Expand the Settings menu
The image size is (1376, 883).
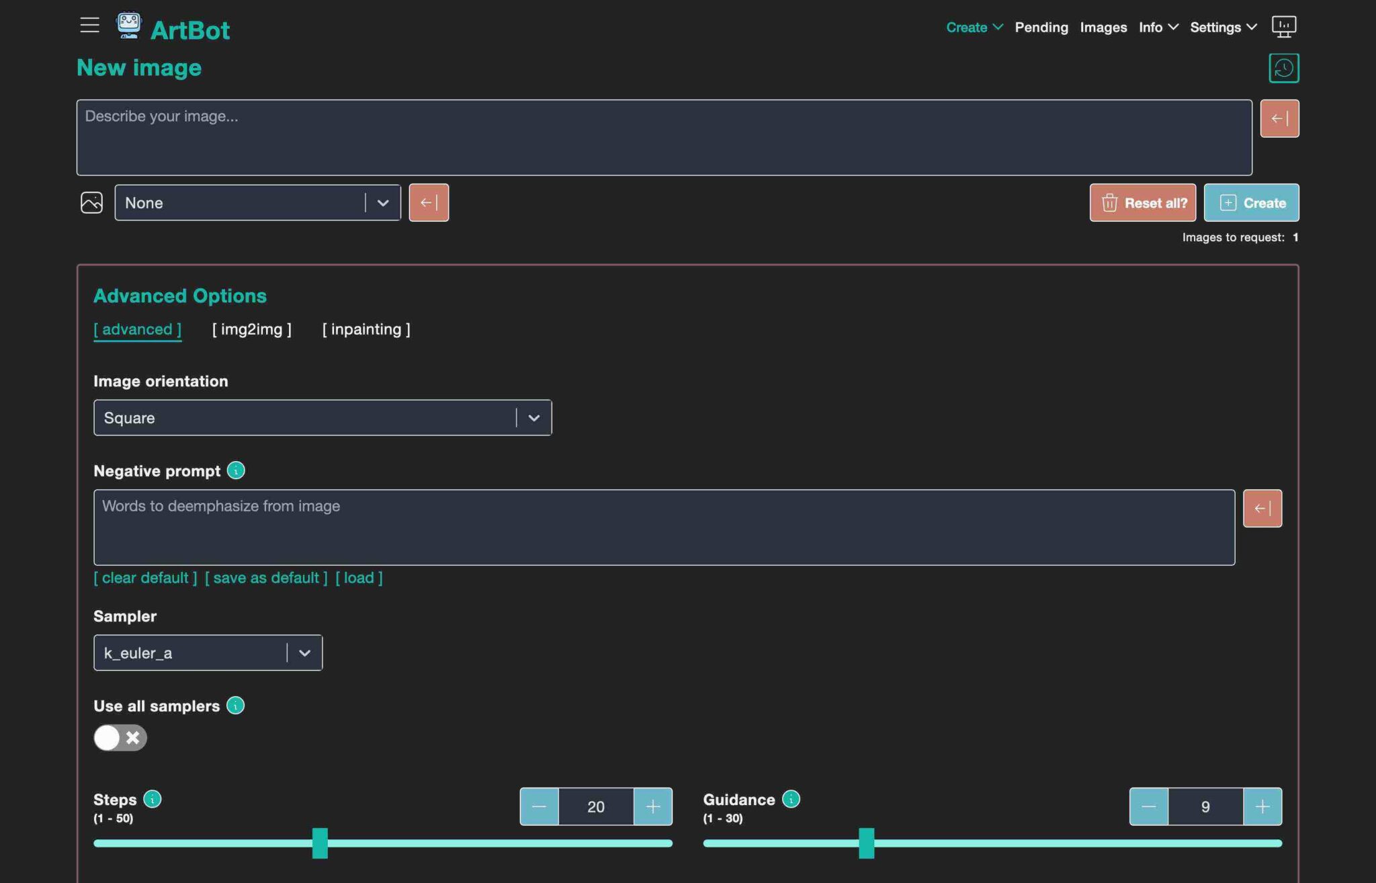click(1223, 27)
